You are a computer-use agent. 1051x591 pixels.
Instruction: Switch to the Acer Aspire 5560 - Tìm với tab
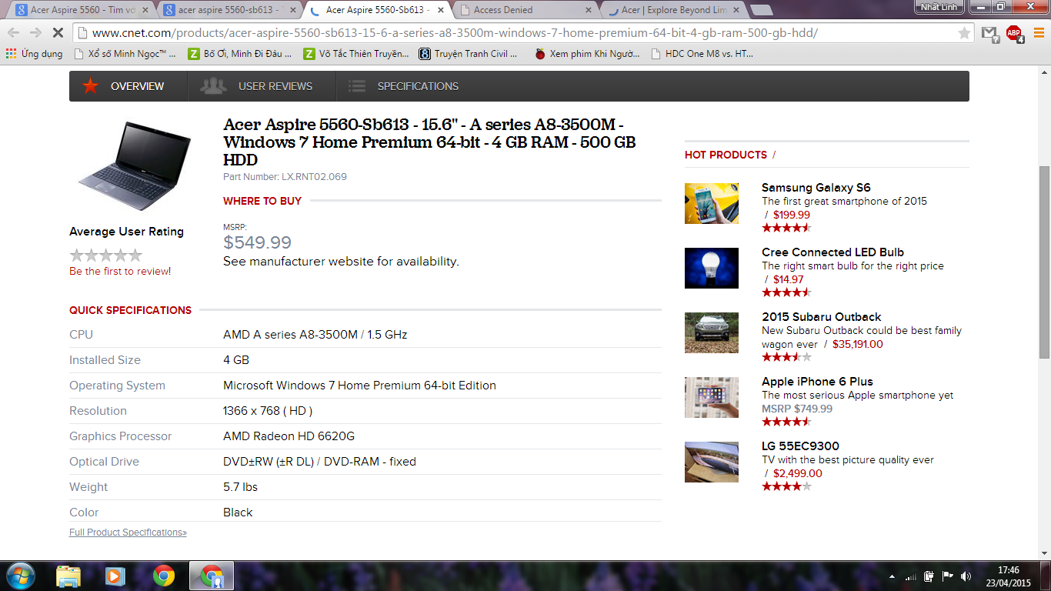click(81, 10)
